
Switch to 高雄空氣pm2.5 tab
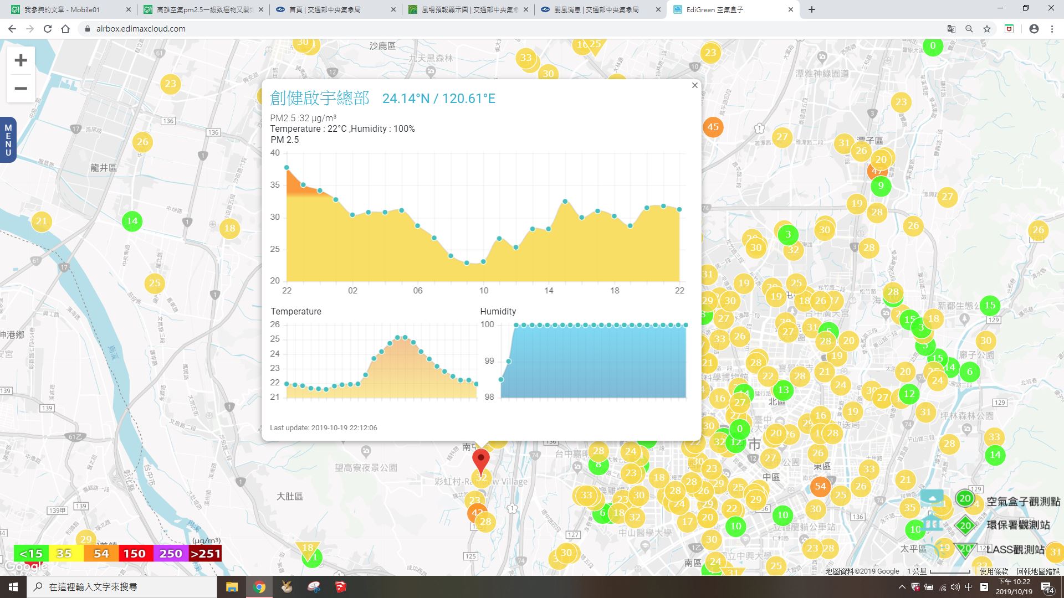(x=203, y=9)
